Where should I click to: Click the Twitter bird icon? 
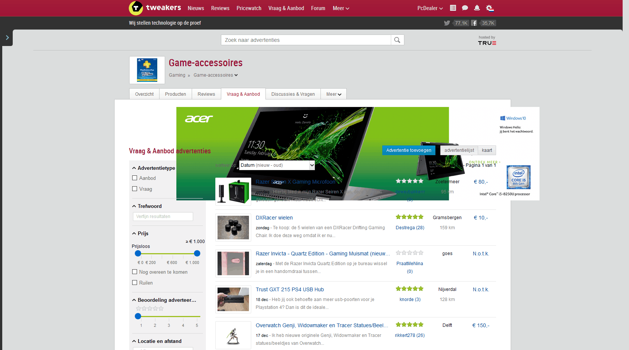[x=447, y=23]
